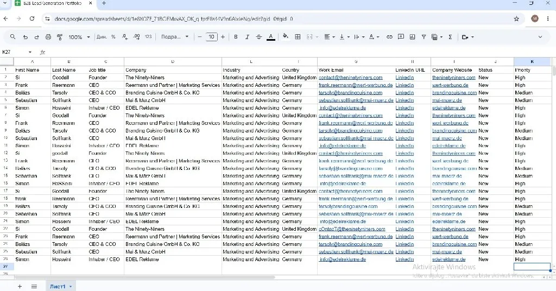Open the text color picker
This screenshot has height=291, width=556.
coord(271,37)
